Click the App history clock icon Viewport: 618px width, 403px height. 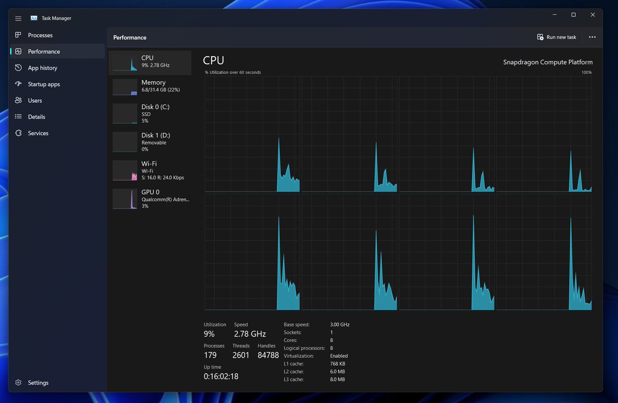[18, 68]
